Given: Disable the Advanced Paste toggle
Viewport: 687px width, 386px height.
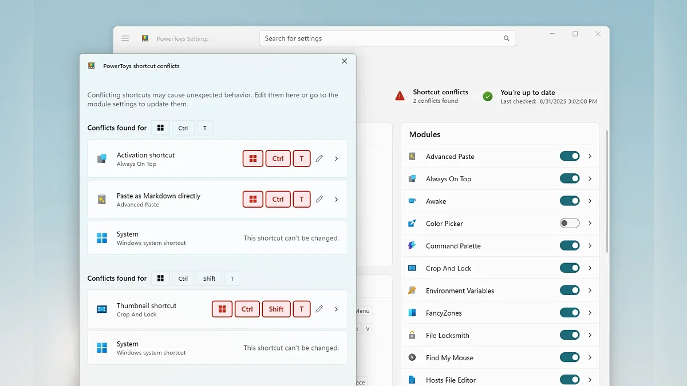Looking at the screenshot, I should pyautogui.click(x=570, y=156).
